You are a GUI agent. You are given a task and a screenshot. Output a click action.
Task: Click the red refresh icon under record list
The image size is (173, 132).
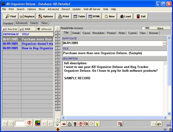click(29, 123)
